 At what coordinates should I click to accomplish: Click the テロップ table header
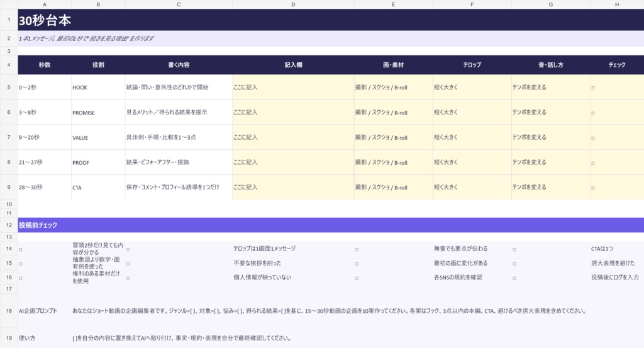[x=472, y=65]
